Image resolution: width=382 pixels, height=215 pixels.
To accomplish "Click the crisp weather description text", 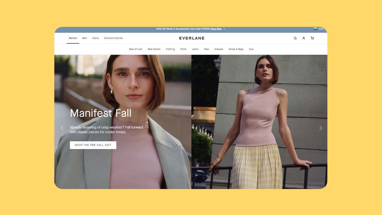I will tap(107, 130).
